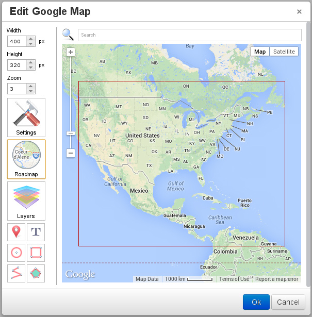Select the Roadmap map type
This screenshot has width=312, height=317.
pos(26,159)
